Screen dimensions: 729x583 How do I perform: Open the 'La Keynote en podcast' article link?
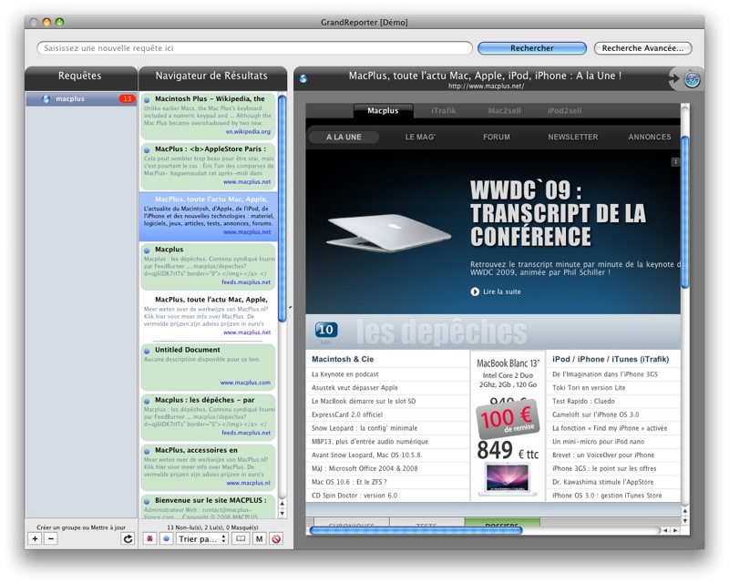point(345,374)
